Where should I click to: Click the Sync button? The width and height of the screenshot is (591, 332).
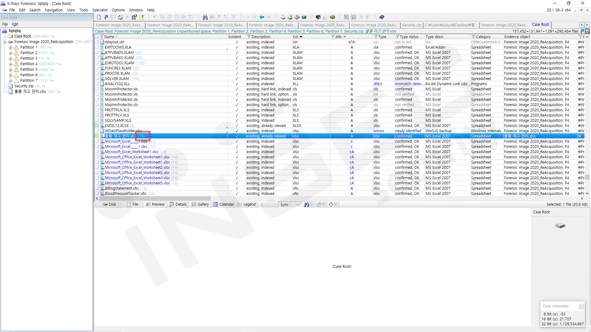284,205
